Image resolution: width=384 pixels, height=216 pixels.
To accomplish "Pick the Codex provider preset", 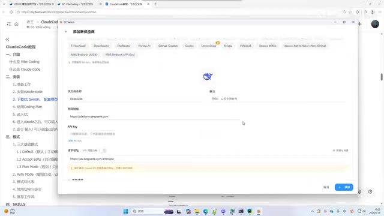I will (x=190, y=46).
